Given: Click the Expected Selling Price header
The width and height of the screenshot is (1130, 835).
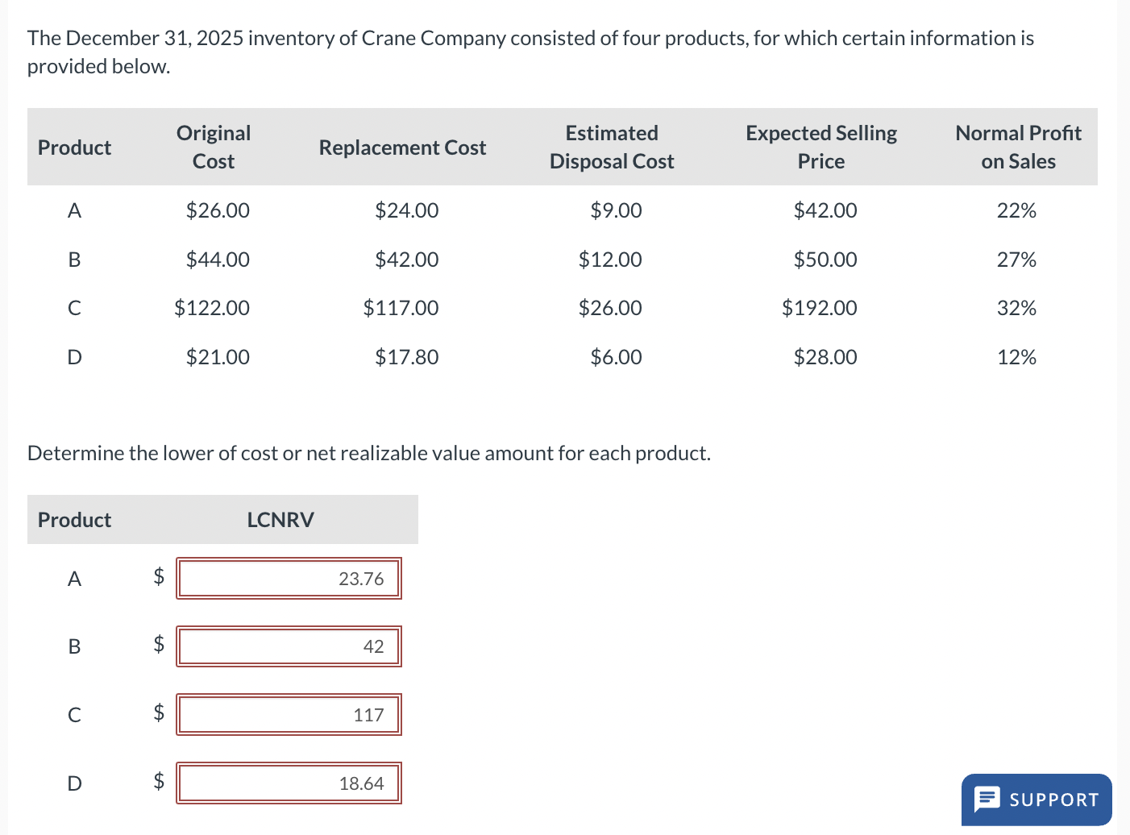Looking at the screenshot, I should click(820, 147).
